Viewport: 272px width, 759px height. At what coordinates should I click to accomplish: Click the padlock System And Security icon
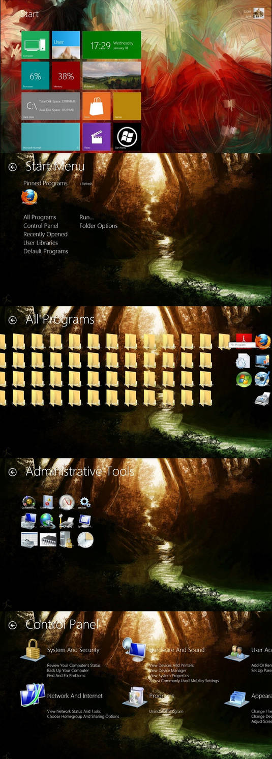(x=33, y=650)
